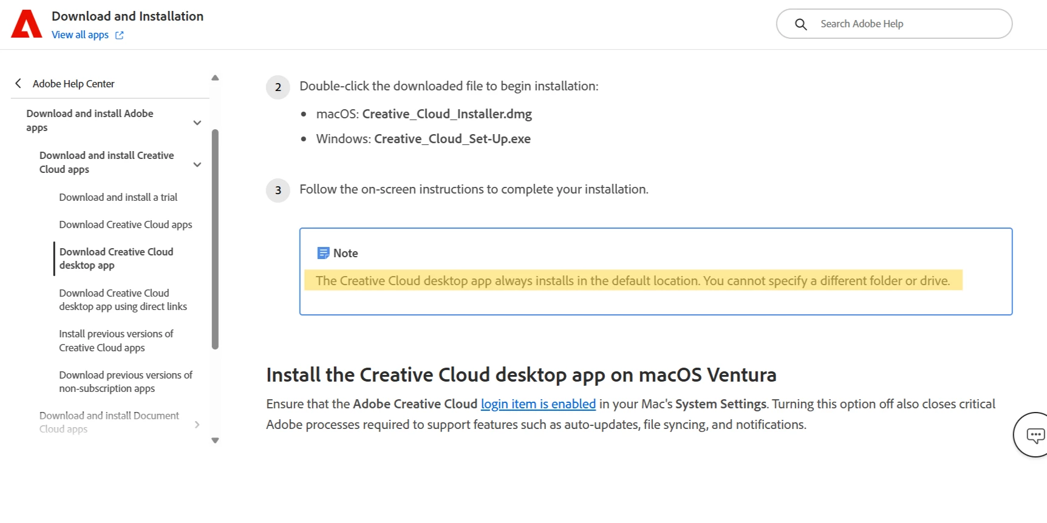Select Download Creative Cloud apps item
This screenshot has height=523, width=1047.
(126, 224)
